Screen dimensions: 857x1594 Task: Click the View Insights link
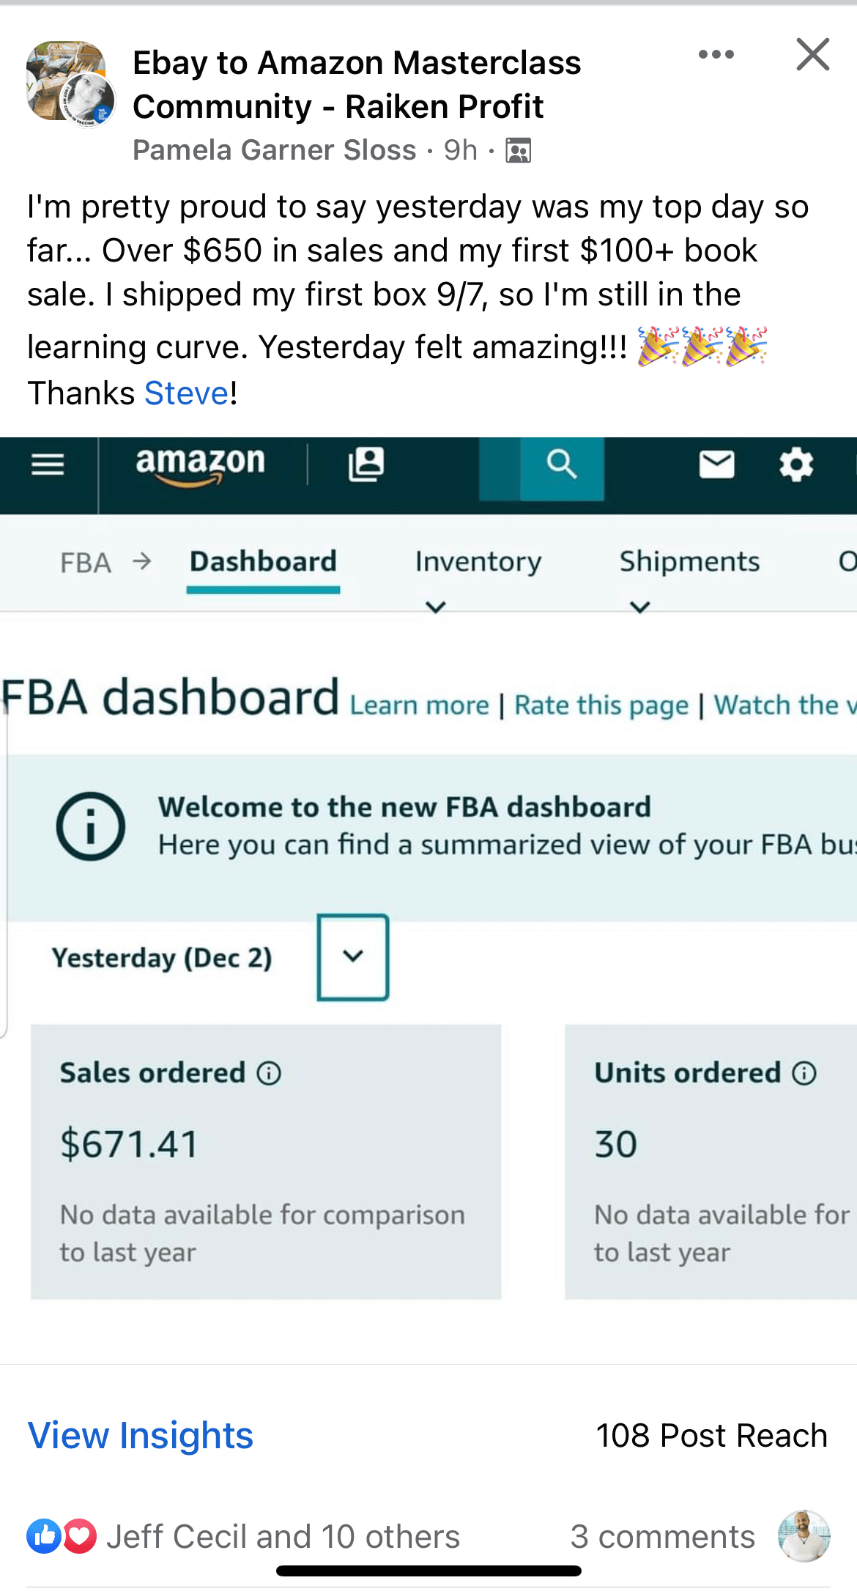139,1436
